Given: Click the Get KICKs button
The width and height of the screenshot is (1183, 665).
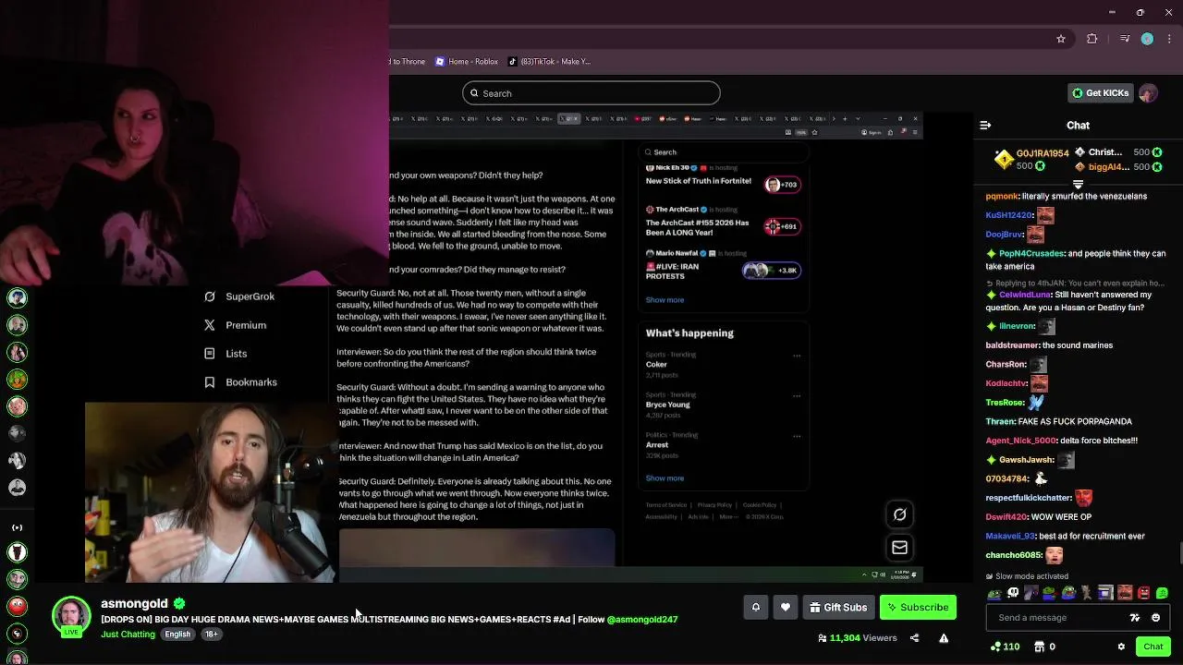Looking at the screenshot, I should 1100,93.
